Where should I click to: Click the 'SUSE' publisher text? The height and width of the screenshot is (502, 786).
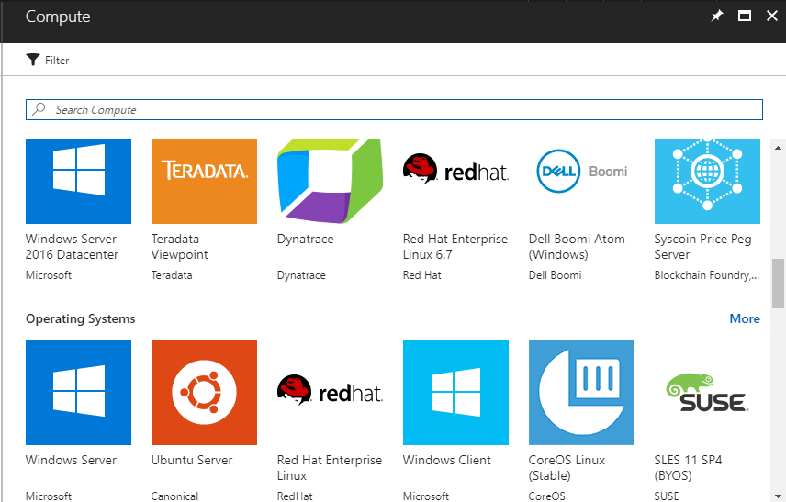pos(667,496)
